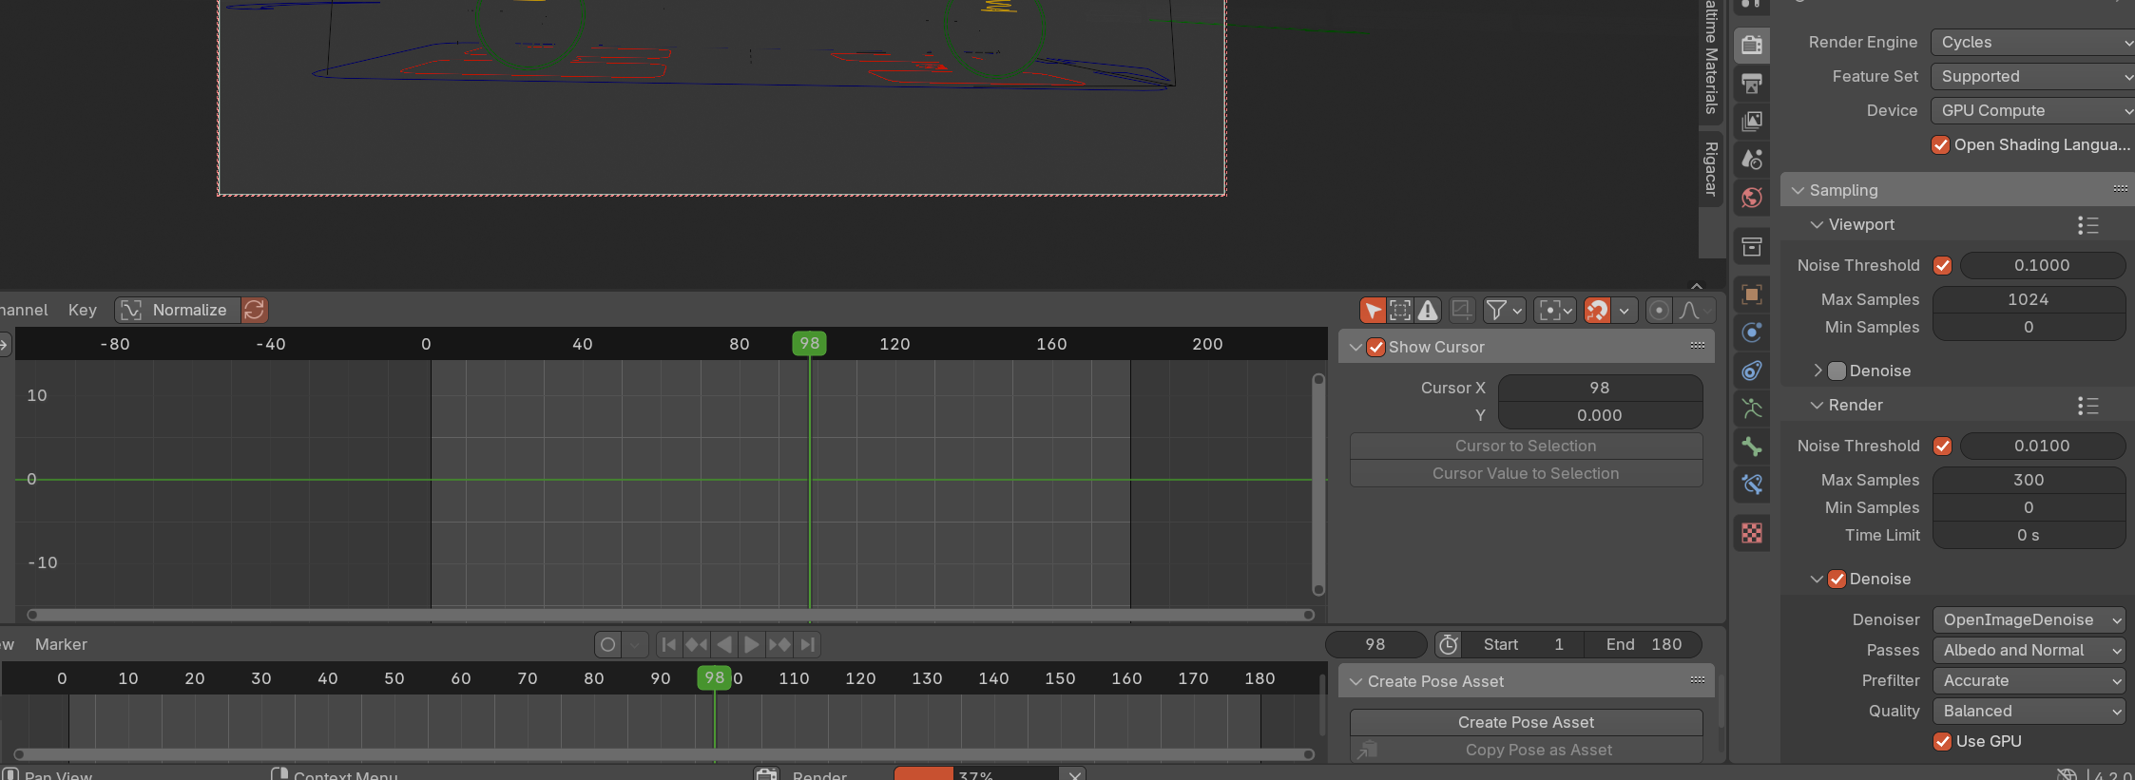Open the Object Constraints properties tab
The width and height of the screenshot is (2135, 780).
coord(1752,371)
